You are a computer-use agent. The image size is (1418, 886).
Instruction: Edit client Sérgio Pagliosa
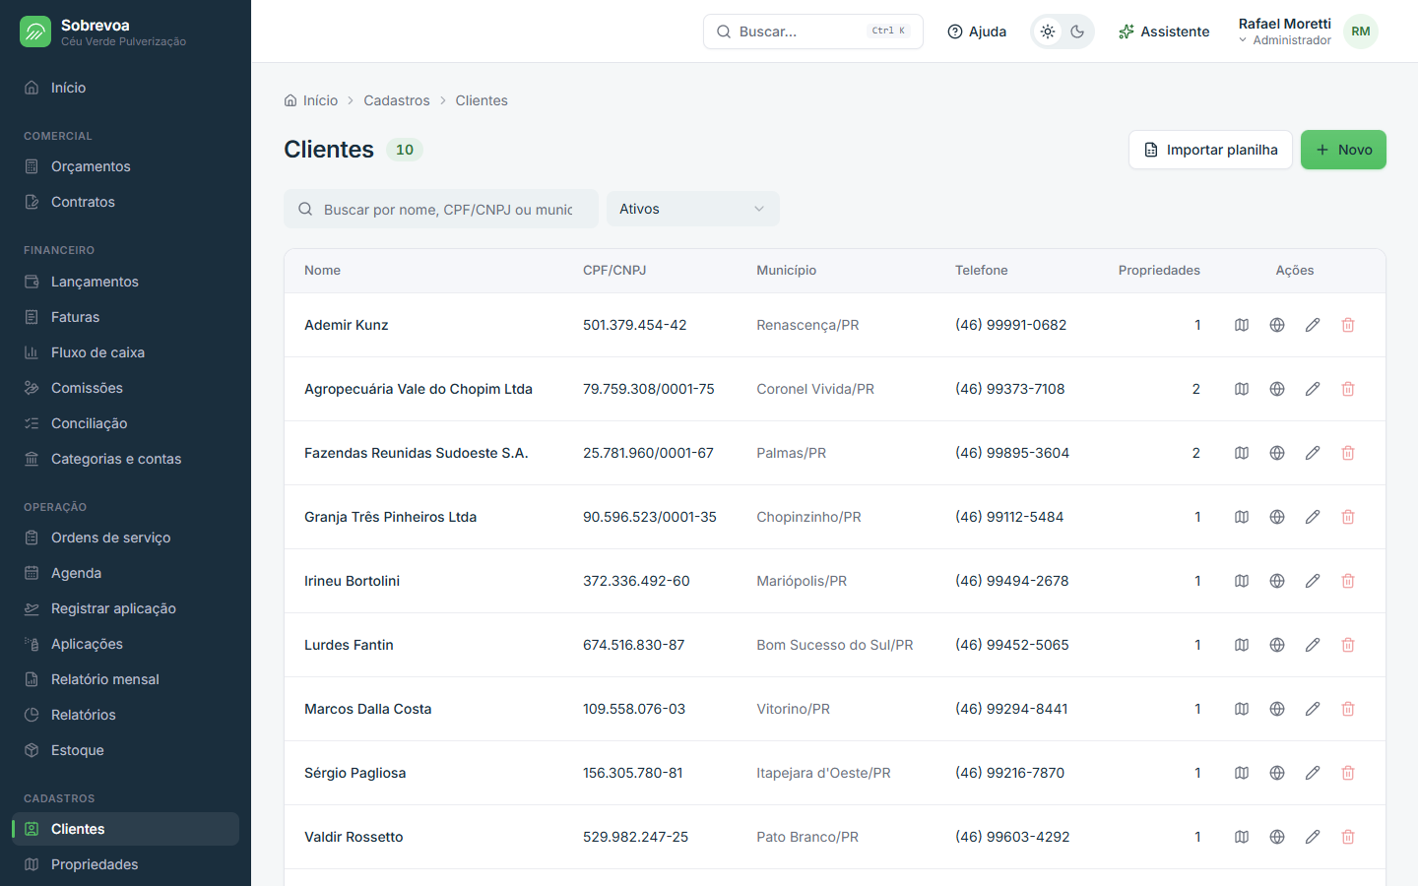[1313, 773]
